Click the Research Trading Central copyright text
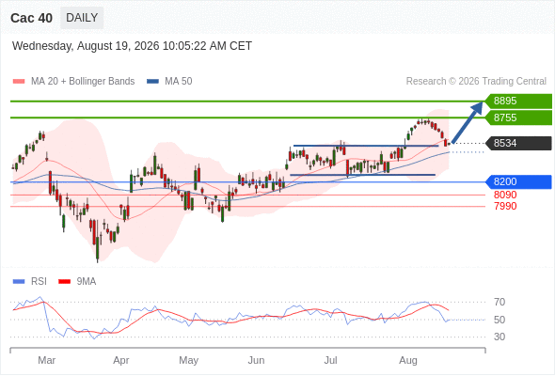Viewport: 555px width, 376px height. (476, 82)
